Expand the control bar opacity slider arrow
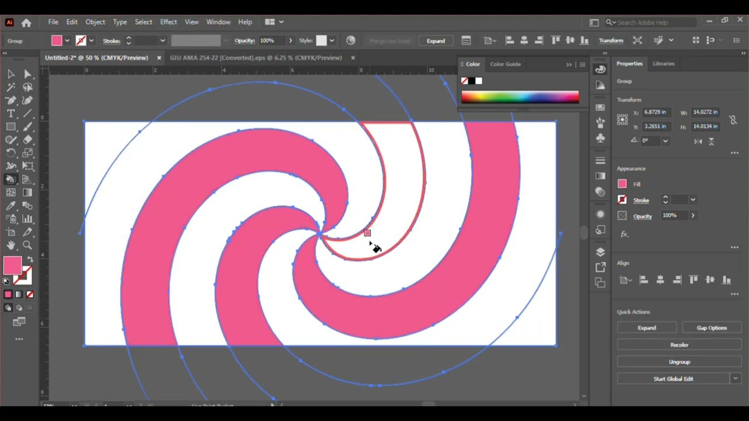This screenshot has width=749, height=421. (x=290, y=40)
